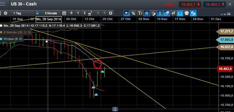Toggle the percent scale button
This screenshot has height=112, width=234.
[x=133, y=13]
